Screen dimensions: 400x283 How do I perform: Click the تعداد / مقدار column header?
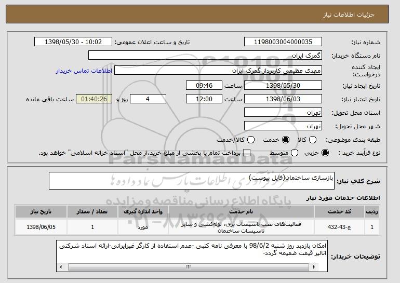92,212
